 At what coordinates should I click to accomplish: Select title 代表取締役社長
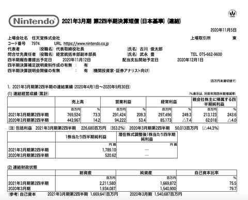click(x=70, y=49)
